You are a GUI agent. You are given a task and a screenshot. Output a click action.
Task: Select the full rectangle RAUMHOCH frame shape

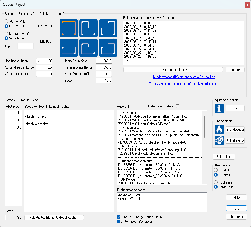pyautogui.click(x=69, y=28)
